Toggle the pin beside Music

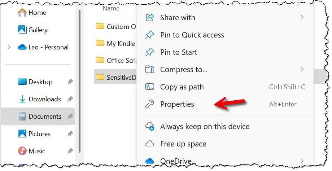coord(70,151)
